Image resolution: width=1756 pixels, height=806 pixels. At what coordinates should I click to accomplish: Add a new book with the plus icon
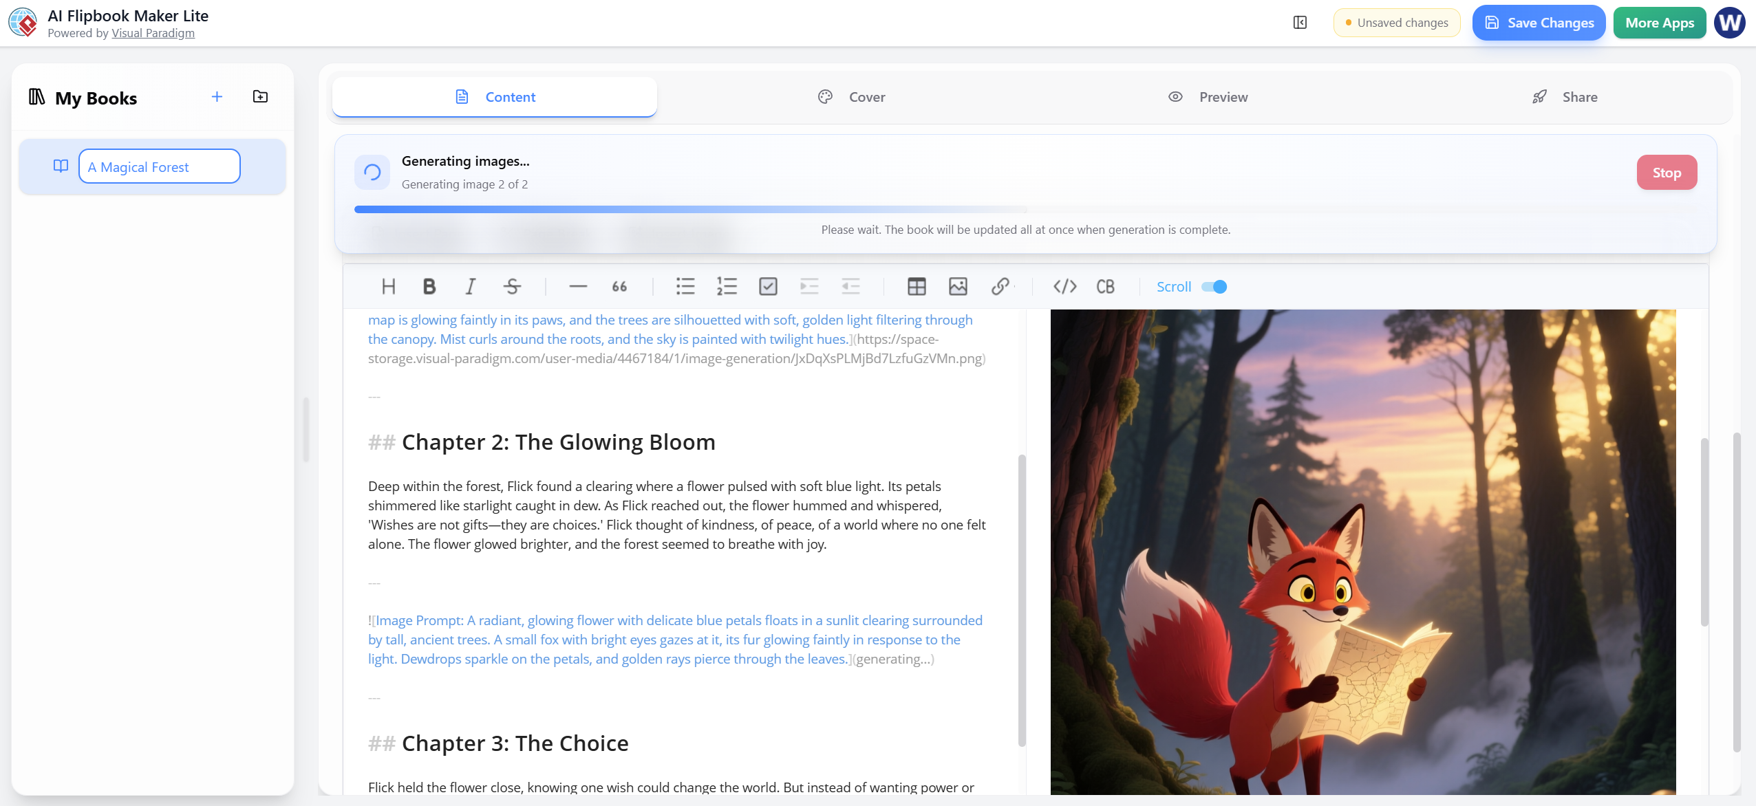click(x=217, y=96)
